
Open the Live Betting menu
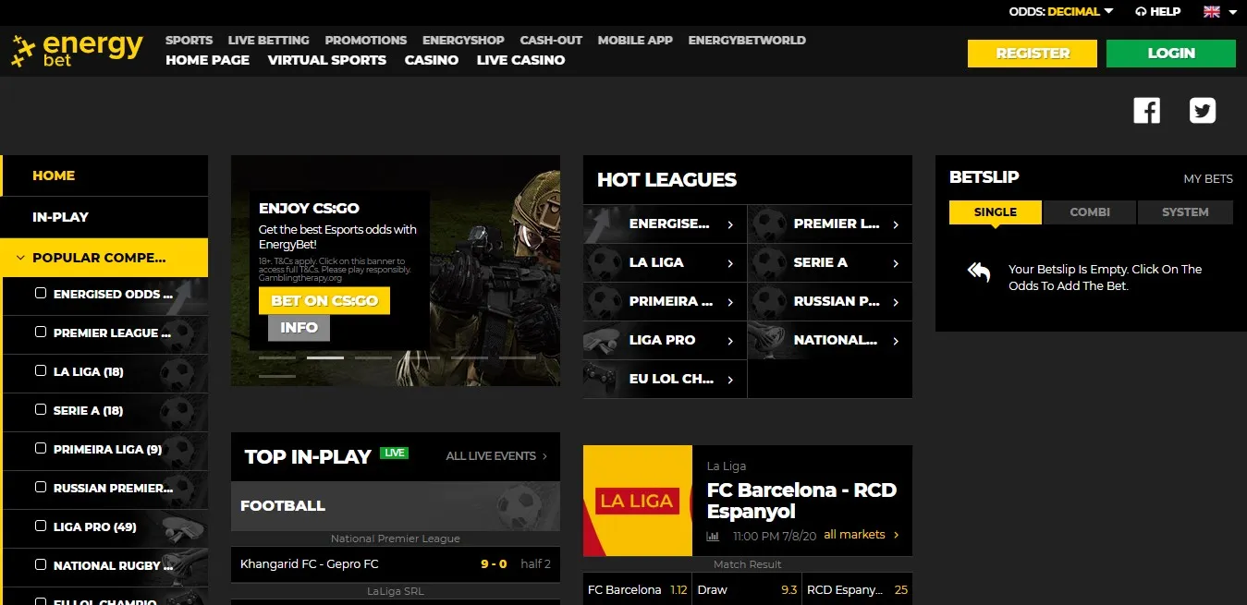269,41
